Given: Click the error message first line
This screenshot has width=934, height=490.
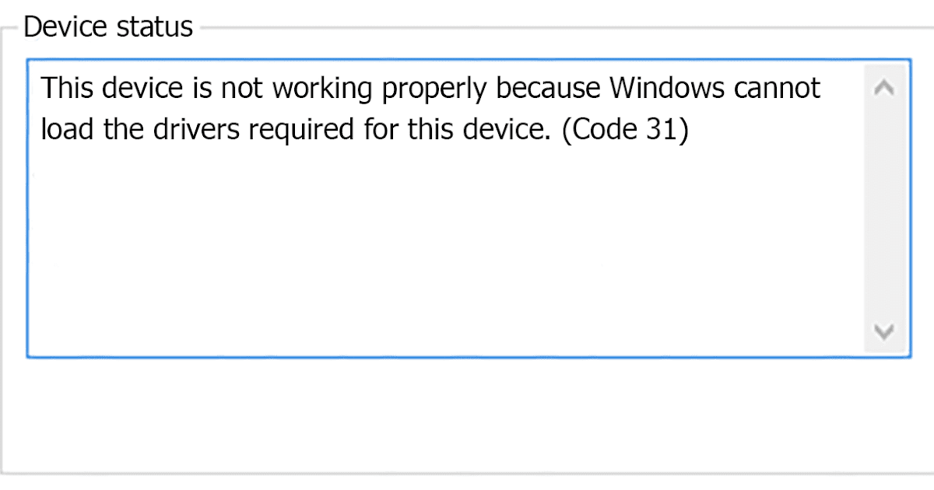Looking at the screenshot, I should (x=428, y=87).
